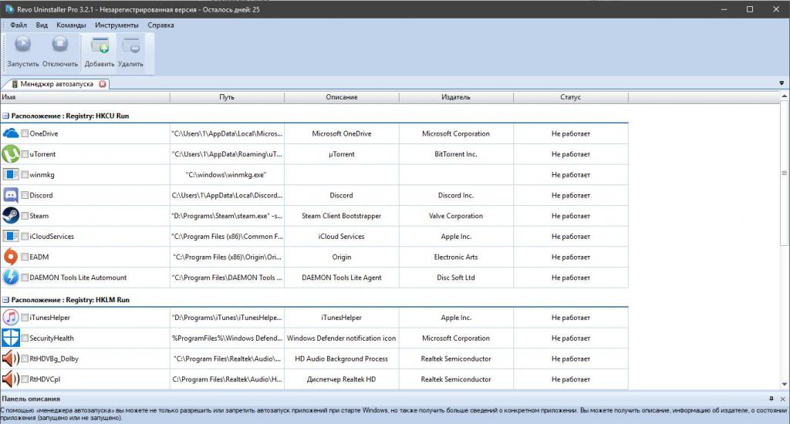Check the iTunesHelper checkbox
Image resolution: width=790 pixels, height=424 pixels.
(x=25, y=318)
